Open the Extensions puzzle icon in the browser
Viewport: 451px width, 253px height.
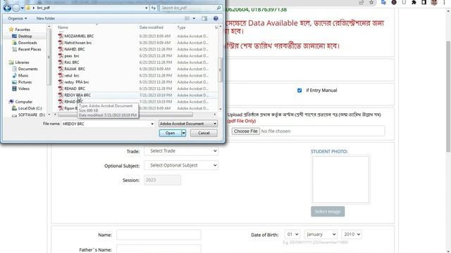click(x=414, y=3)
